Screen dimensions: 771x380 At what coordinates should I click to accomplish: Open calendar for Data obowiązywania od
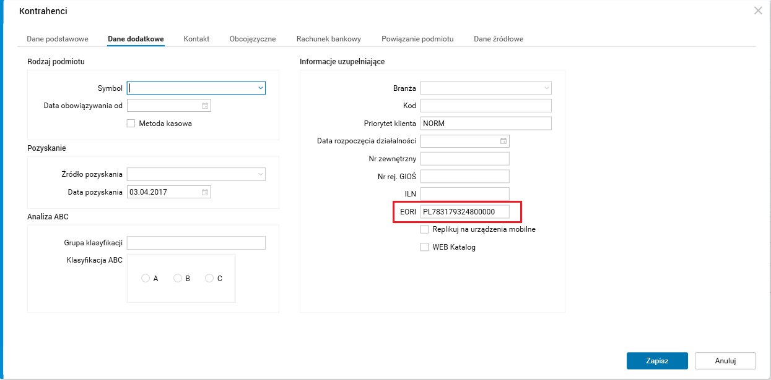pos(205,106)
